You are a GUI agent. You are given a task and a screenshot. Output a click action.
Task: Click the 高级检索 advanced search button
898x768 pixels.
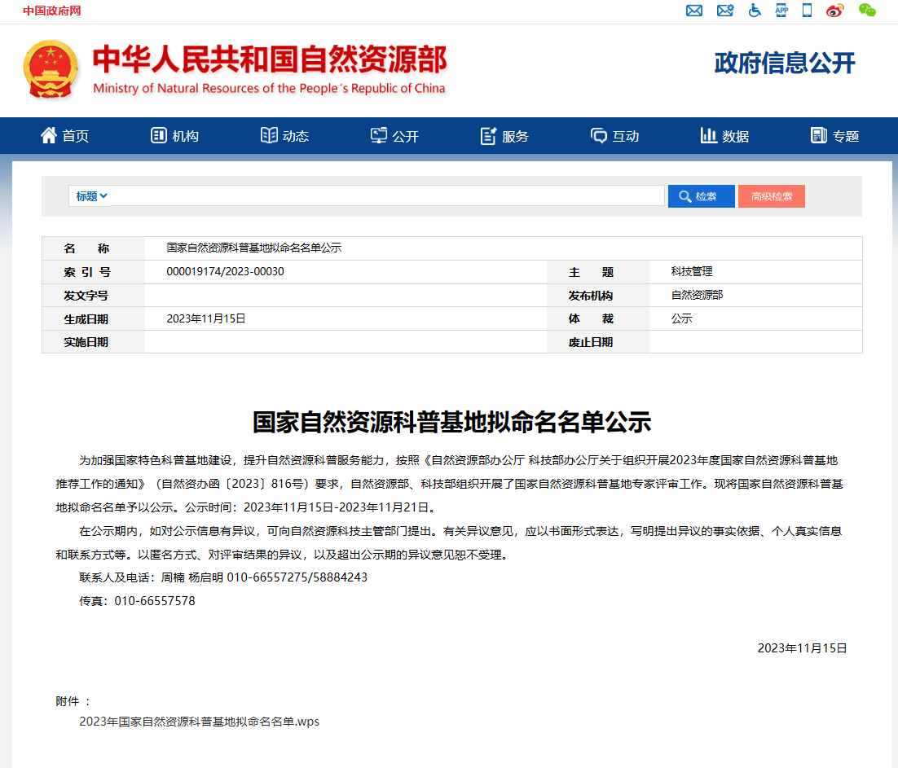click(771, 196)
